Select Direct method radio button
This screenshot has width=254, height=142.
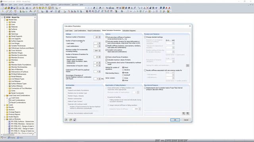pos(123,67)
